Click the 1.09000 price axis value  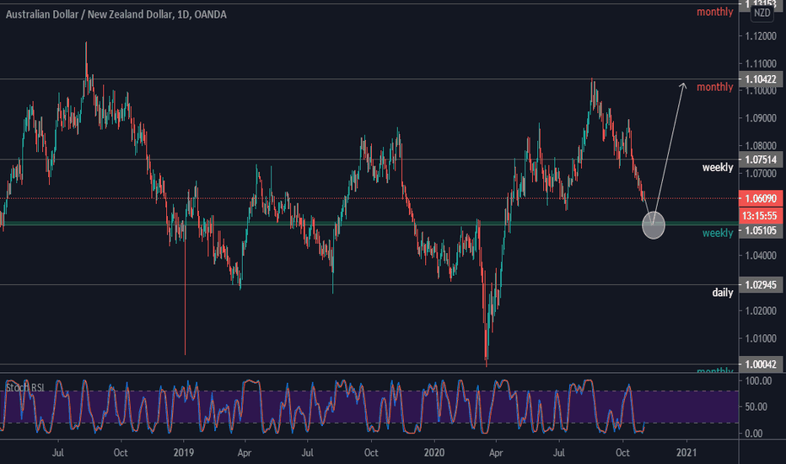[x=761, y=118]
